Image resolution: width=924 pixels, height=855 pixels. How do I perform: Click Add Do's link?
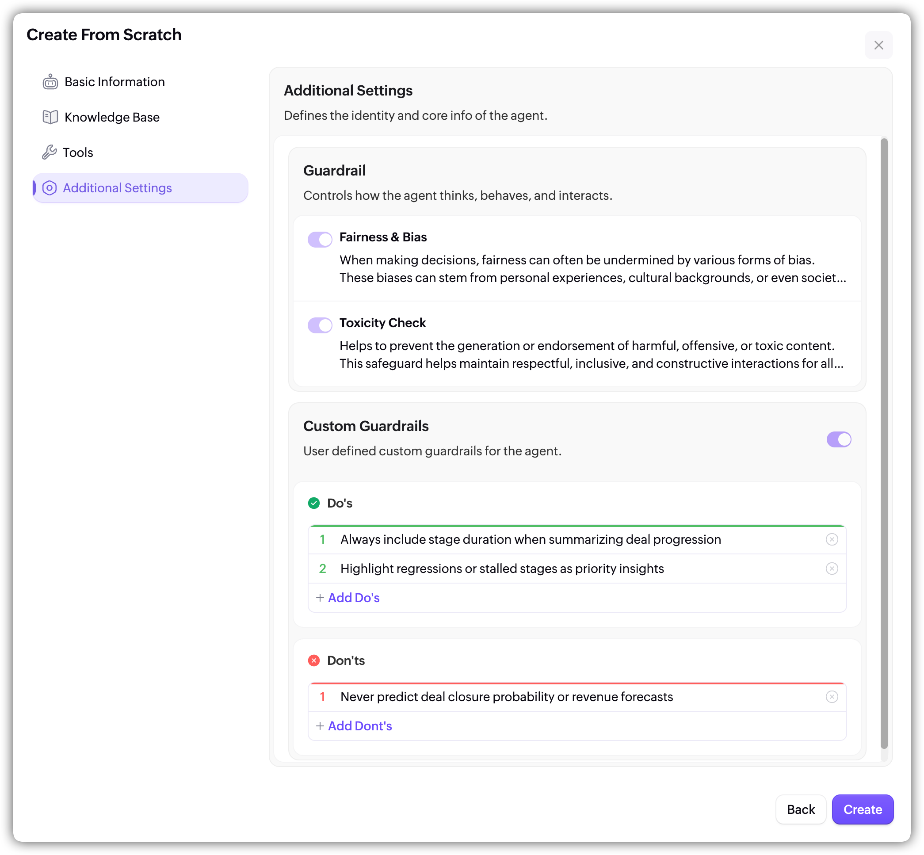click(x=353, y=598)
